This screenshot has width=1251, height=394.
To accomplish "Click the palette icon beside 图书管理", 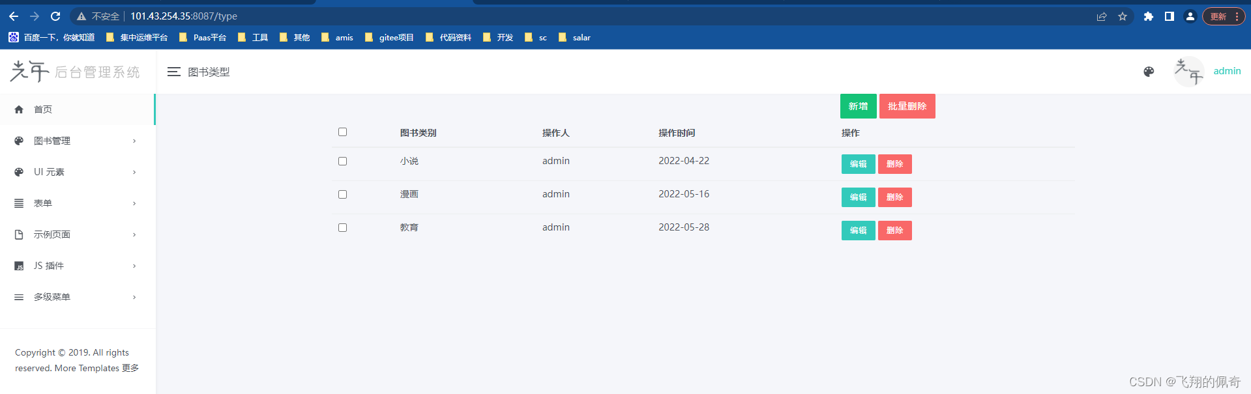I will point(19,141).
